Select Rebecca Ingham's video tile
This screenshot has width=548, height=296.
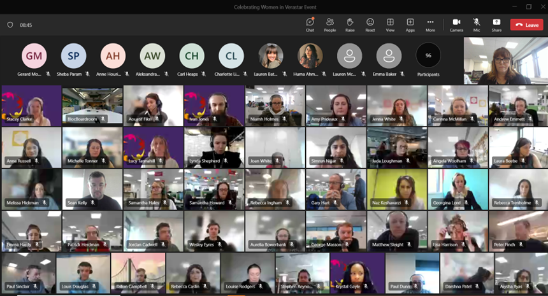coord(275,190)
